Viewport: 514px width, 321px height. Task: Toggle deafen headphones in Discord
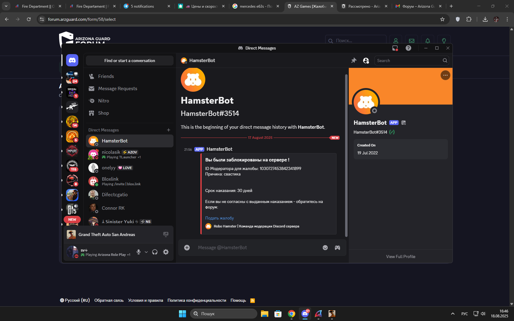[155, 252]
